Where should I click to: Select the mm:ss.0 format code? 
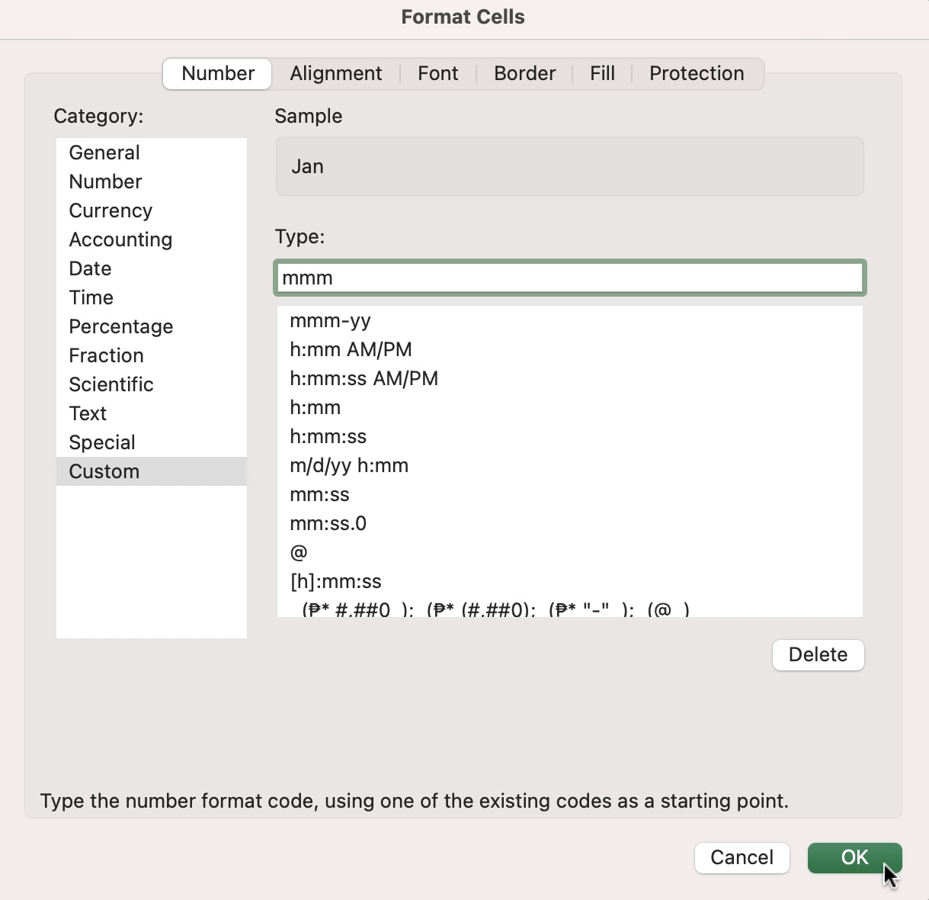pos(570,523)
